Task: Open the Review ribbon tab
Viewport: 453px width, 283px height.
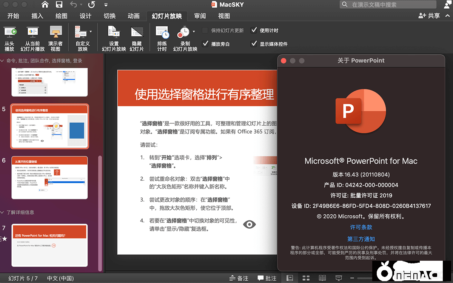Action: pyautogui.click(x=200, y=16)
